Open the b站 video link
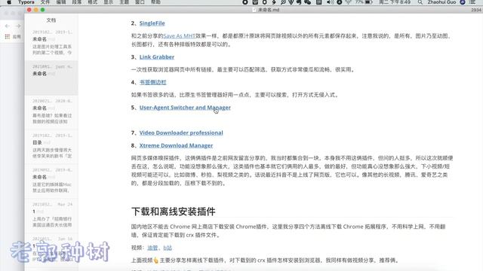Viewport: 483px width, 271px height. tap(168, 248)
